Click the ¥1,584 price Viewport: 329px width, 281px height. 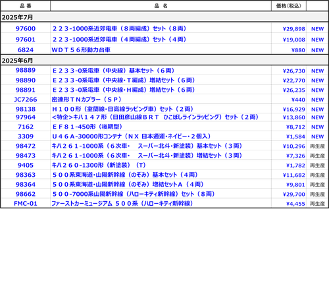tap(295, 137)
